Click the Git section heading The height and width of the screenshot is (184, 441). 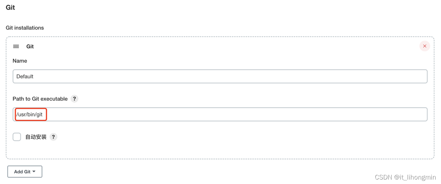point(10,8)
